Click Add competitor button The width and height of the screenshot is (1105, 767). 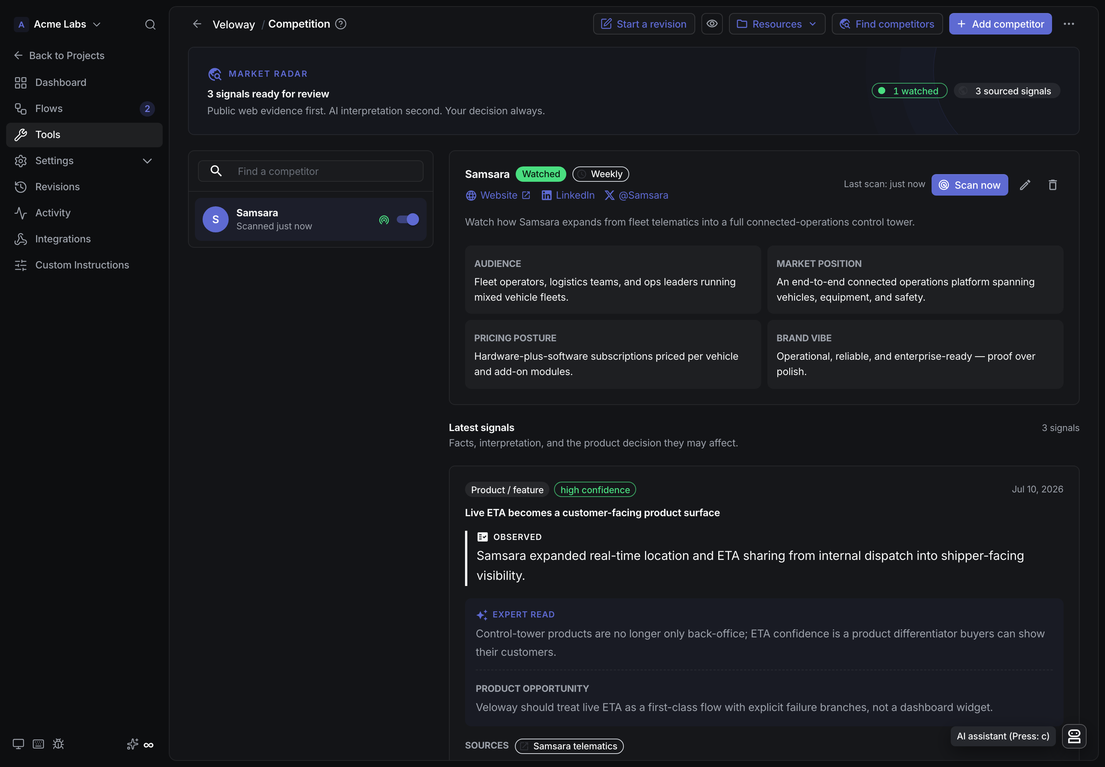[1000, 23]
